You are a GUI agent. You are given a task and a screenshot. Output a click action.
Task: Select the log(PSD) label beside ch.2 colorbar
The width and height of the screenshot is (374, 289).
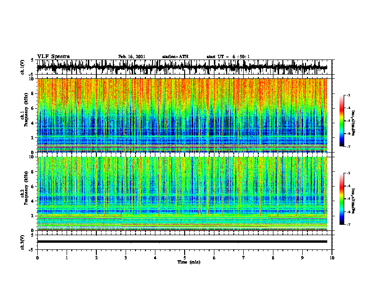[x=354, y=201]
